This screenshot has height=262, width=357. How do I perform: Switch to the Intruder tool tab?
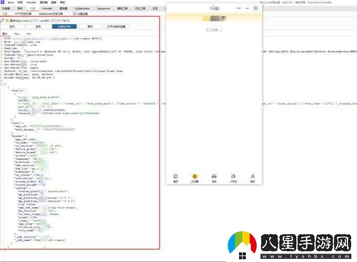click(47, 8)
